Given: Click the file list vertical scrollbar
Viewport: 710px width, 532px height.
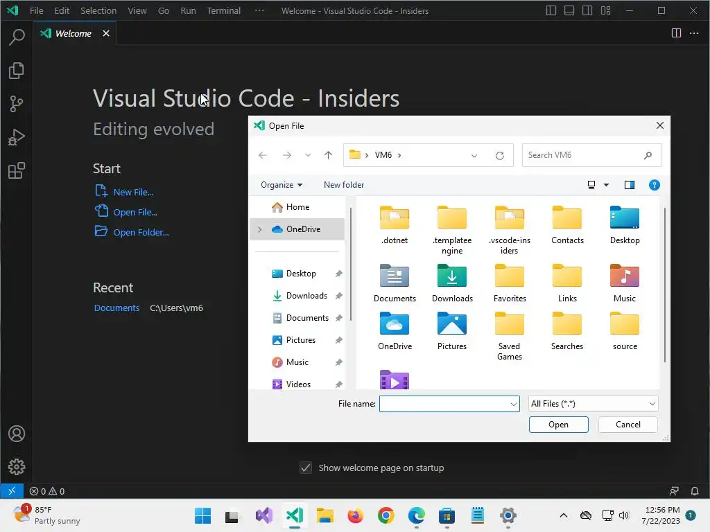Looking at the screenshot, I should click(665, 285).
